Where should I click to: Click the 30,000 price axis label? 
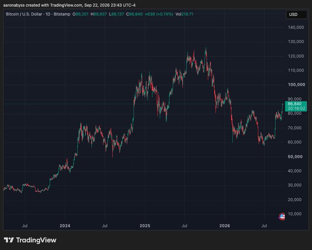(x=295, y=185)
